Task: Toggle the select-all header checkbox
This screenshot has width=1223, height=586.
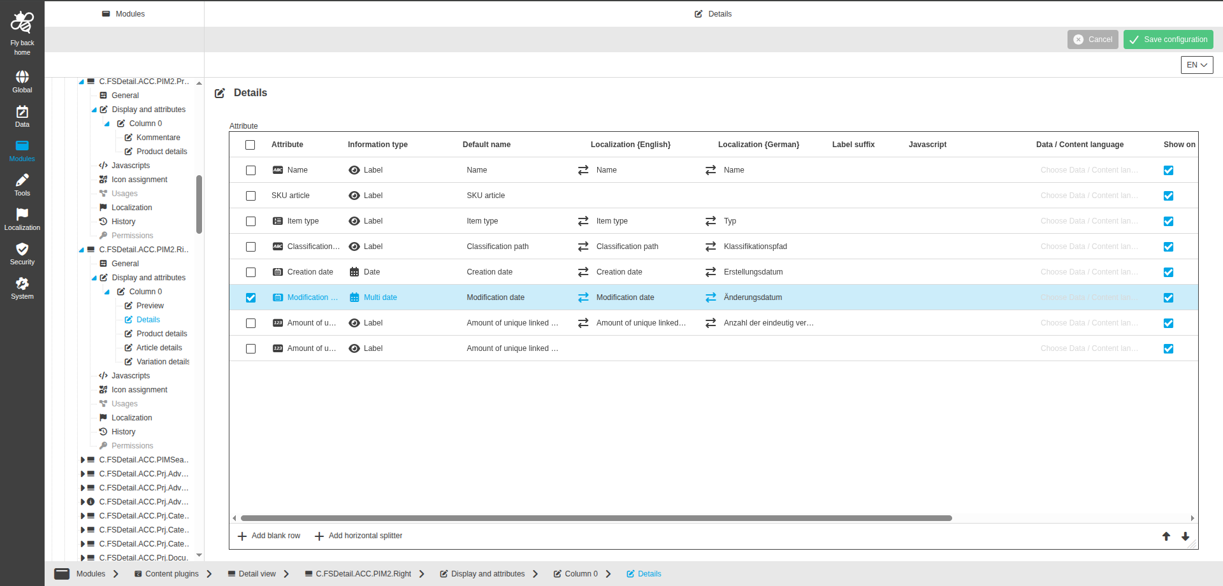Action: pyautogui.click(x=250, y=145)
